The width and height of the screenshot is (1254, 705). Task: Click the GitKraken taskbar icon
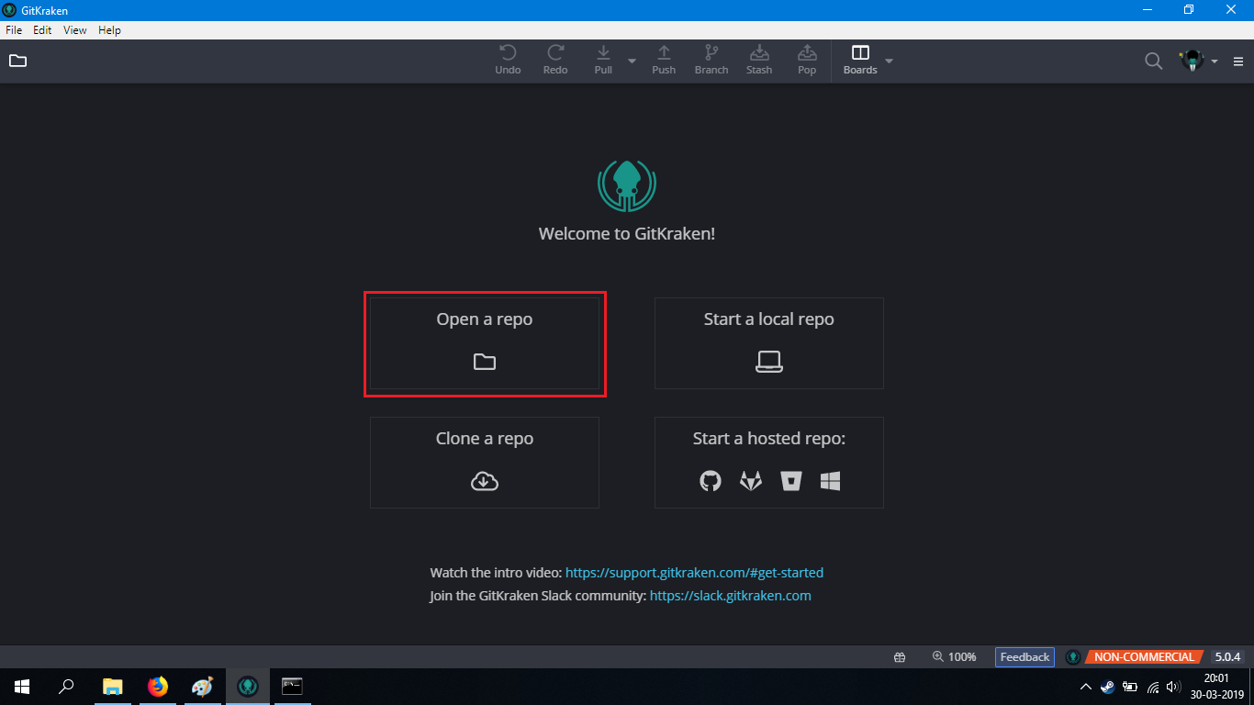[247, 687]
